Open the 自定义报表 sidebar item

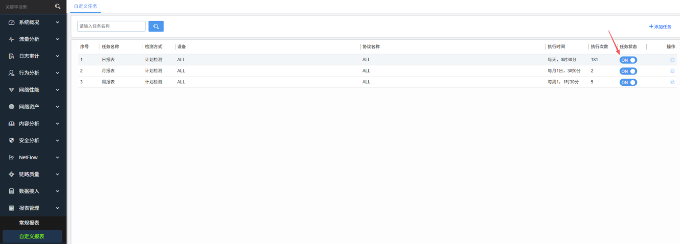point(32,236)
